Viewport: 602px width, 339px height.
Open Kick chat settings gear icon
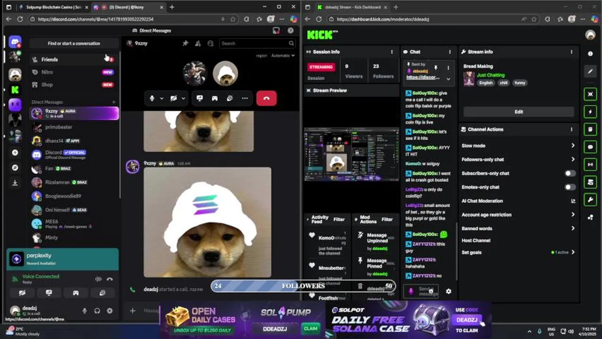tap(448, 291)
